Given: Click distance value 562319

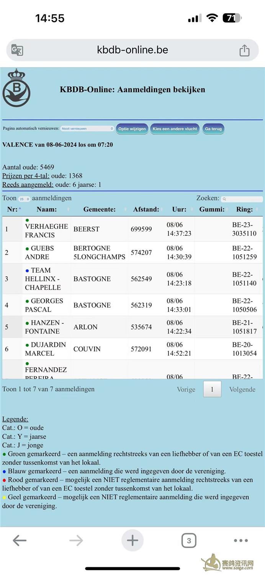Looking at the screenshot, I should click(x=141, y=305).
